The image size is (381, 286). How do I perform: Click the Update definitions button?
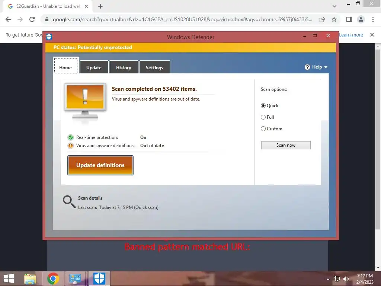pos(100,165)
